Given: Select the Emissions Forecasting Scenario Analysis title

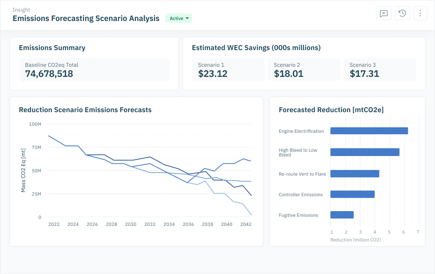Looking at the screenshot, I should coord(86,18).
